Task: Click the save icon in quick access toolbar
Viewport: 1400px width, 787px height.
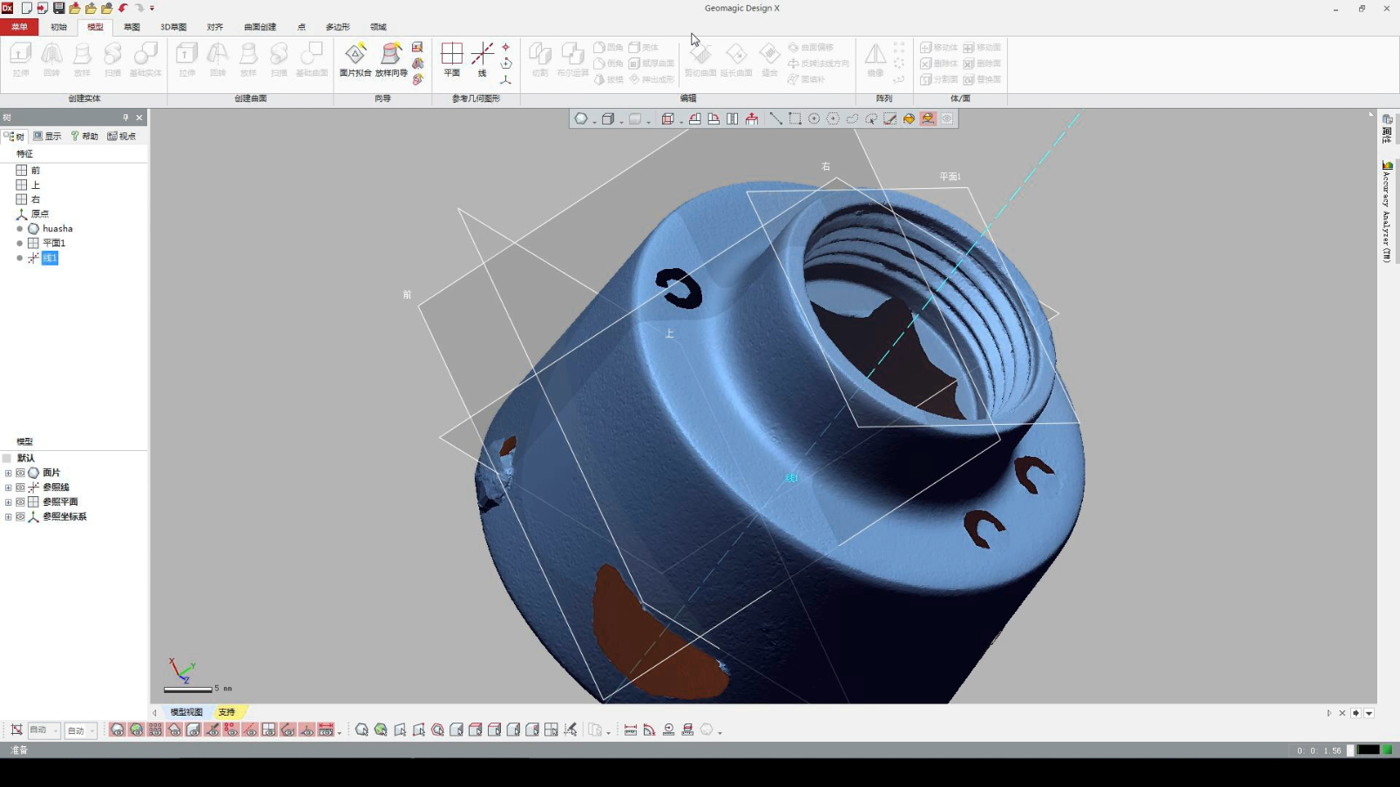Action: pyautogui.click(x=58, y=8)
